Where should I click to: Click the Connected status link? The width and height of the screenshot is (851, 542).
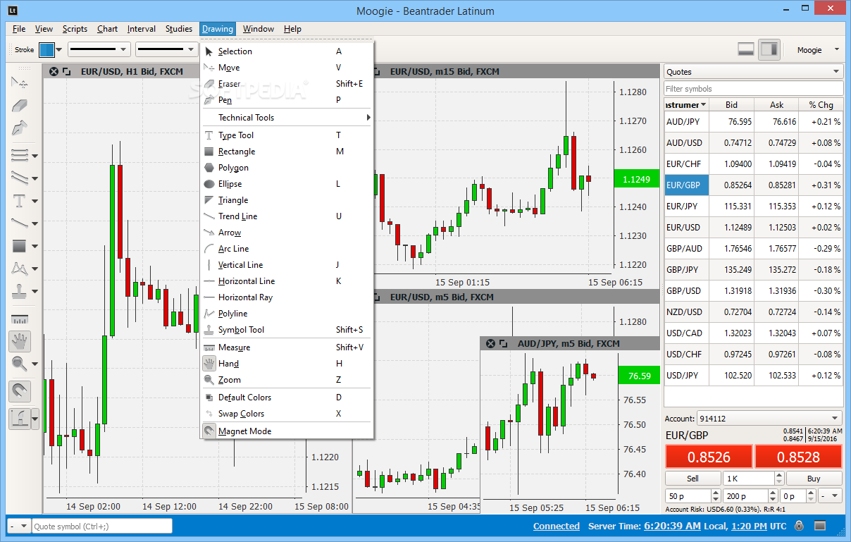[557, 526]
